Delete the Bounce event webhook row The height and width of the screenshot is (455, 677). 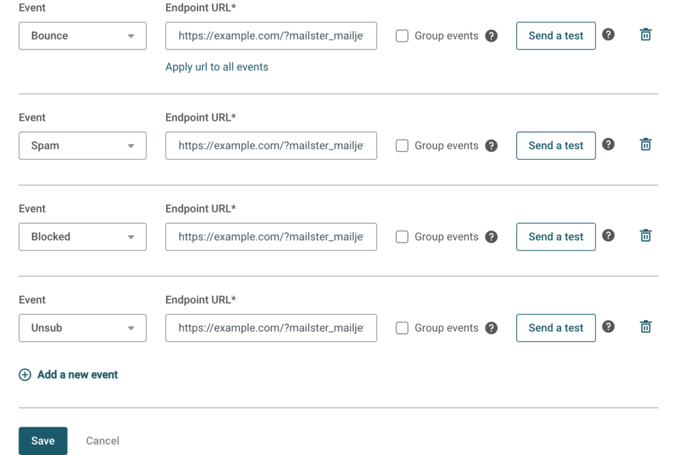pos(646,35)
